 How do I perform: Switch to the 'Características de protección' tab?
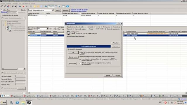pyautogui.click(x=75, y=27)
